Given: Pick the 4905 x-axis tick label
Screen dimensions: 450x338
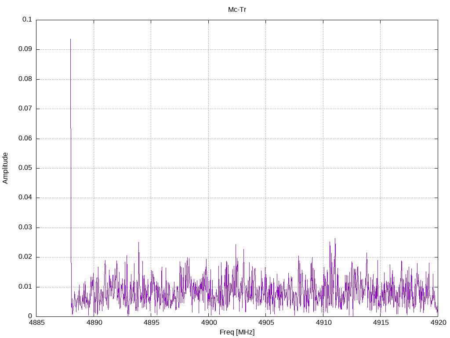Looking at the screenshot, I should 265,323.
